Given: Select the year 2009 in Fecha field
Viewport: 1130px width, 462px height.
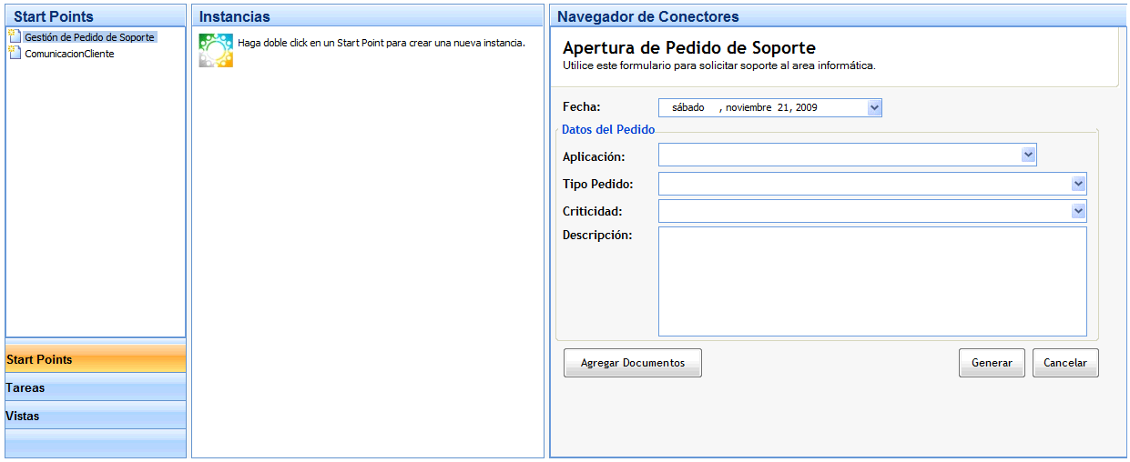Looking at the screenshot, I should (806, 107).
